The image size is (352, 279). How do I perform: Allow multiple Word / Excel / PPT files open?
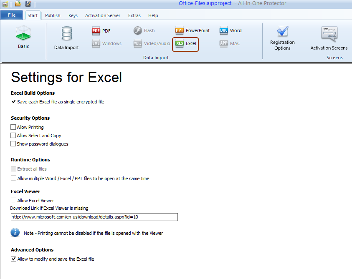[13, 178]
